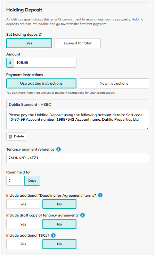Switch to New instructions
This screenshot has width=155, height=255.
[x=114, y=83]
